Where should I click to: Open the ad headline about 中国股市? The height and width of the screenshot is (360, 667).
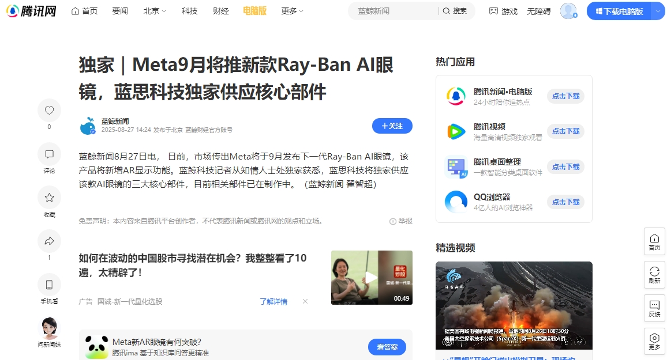pyautogui.click(x=193, y=266)
